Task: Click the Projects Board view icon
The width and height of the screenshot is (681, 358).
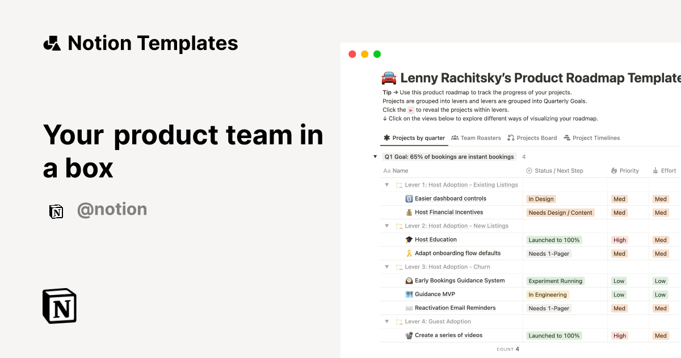Action: pos(512,138)
